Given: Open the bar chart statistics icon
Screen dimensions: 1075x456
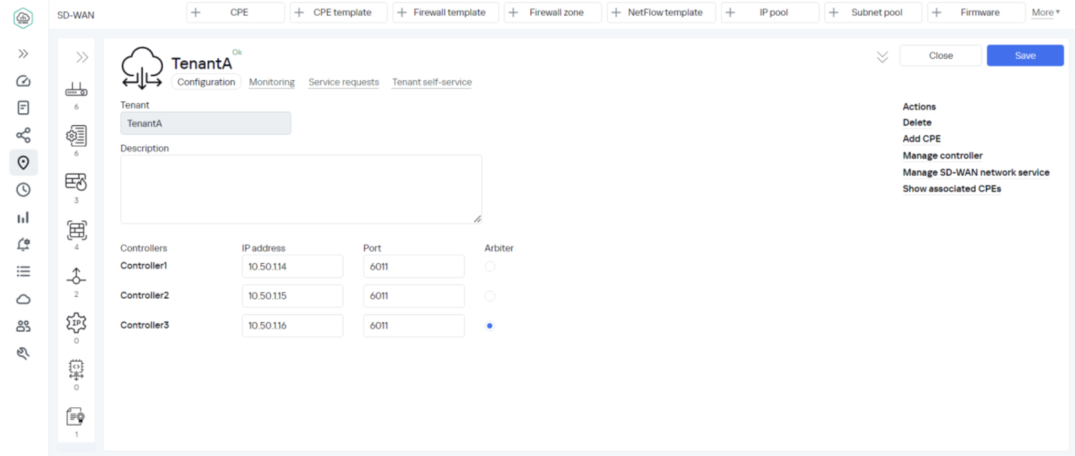Looking at the screenshot, I should click(23, 218).
